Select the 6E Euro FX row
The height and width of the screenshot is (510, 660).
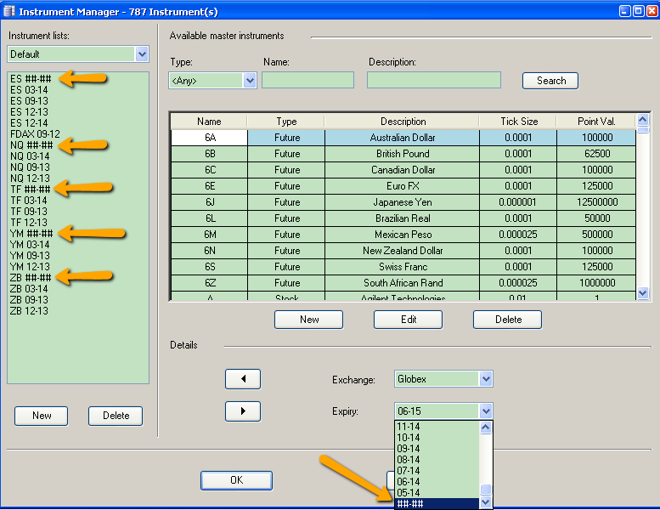403,186
